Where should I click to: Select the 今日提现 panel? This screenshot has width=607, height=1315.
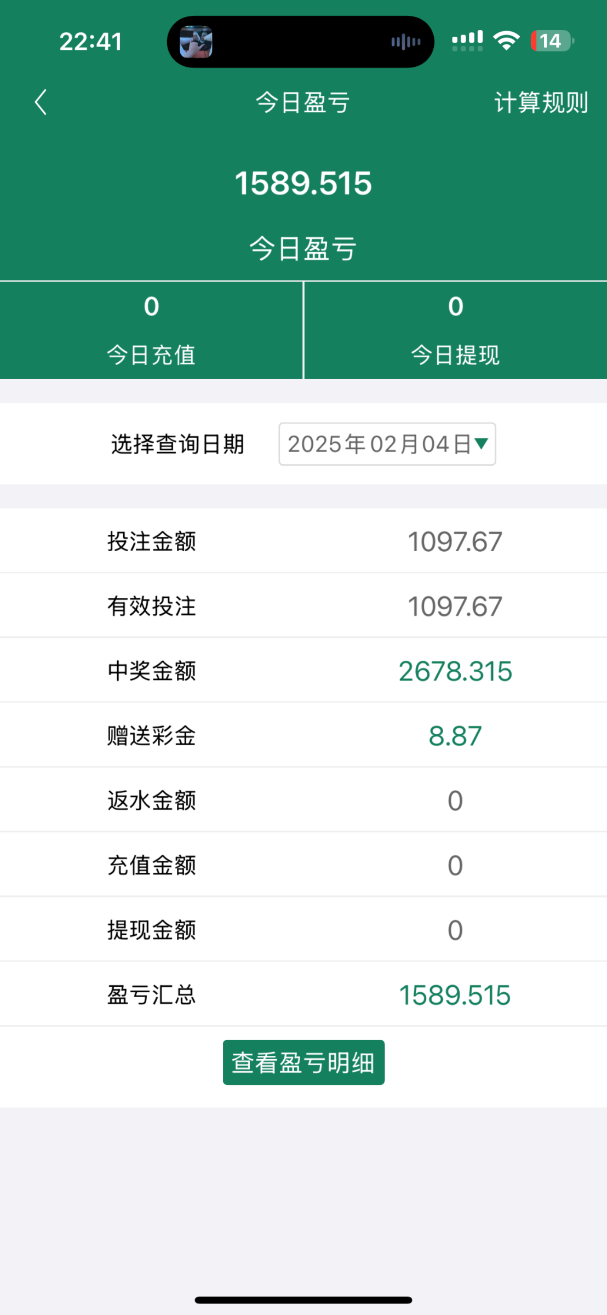coord(455,330)
